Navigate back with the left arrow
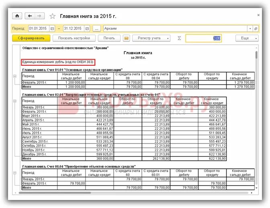 pos(30,16)
